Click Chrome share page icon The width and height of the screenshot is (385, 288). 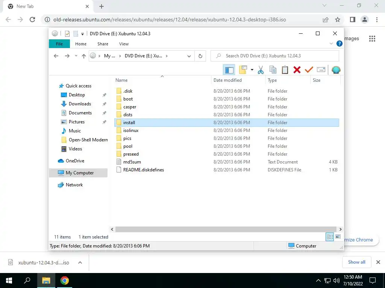tap(326, 19)
